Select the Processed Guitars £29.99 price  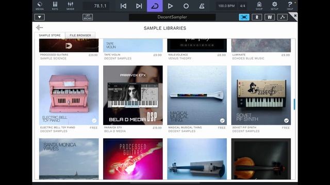tap(93, 55)
